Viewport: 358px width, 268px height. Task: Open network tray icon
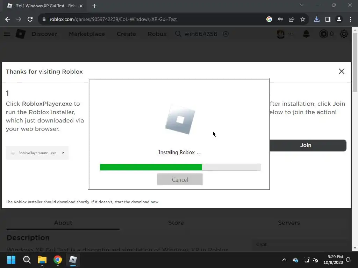coord(306,260)
